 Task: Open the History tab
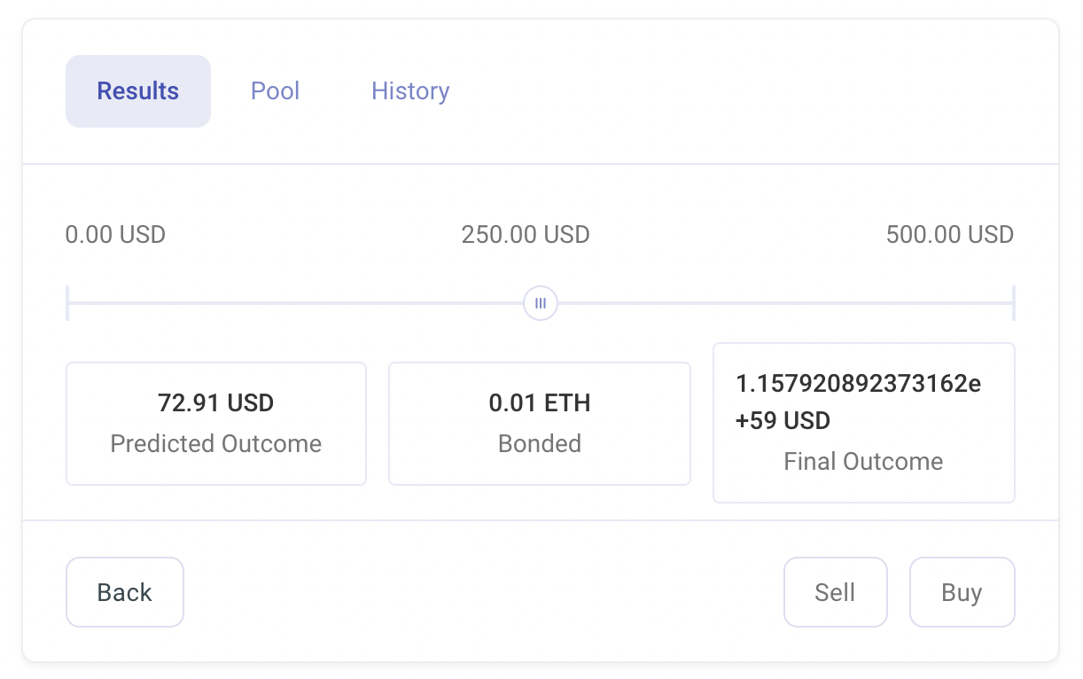click(x=410, y=90)
